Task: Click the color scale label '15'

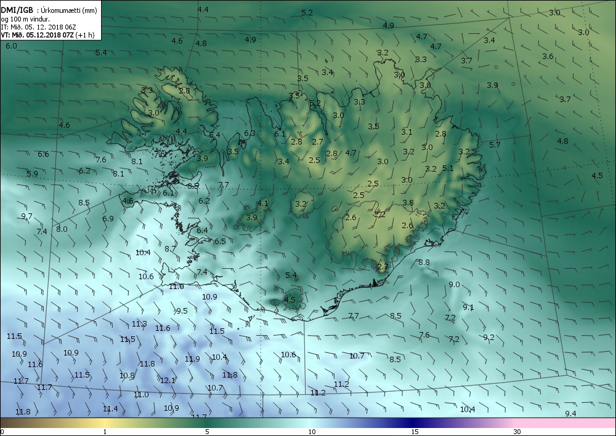Action: pyautogui.click(x=415, y=432)
